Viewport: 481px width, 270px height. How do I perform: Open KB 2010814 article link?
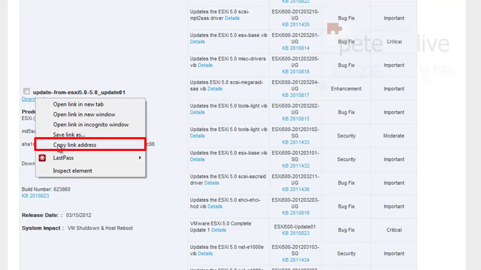click(296, 48)
